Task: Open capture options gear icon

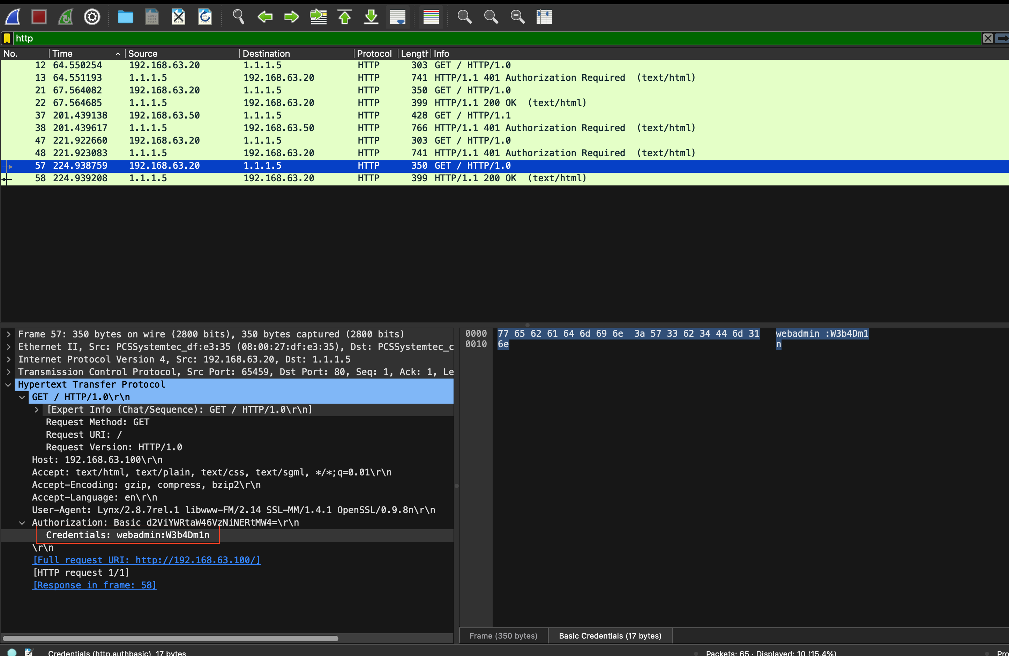Action: pos(92,17)
